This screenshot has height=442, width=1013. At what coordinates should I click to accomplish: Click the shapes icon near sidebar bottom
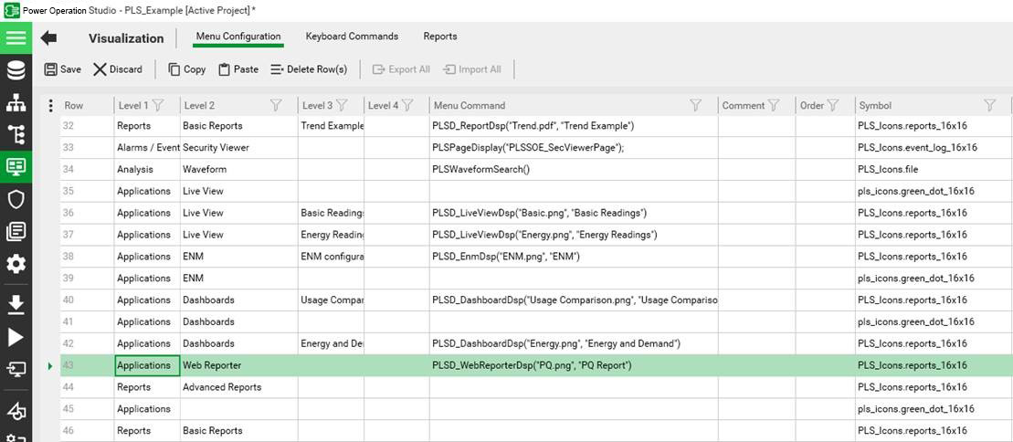16,410
